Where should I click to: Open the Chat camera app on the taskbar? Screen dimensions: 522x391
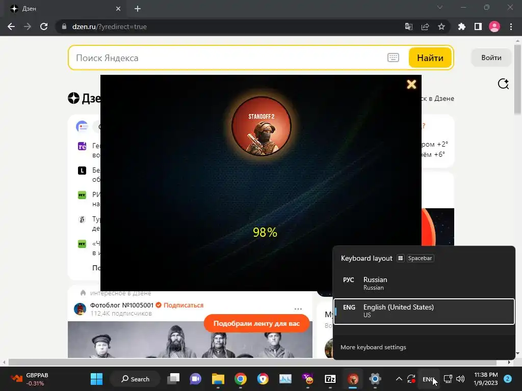[195, 379]
